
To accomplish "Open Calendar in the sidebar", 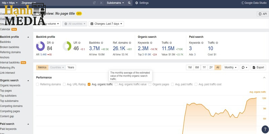I will point(5,29).
